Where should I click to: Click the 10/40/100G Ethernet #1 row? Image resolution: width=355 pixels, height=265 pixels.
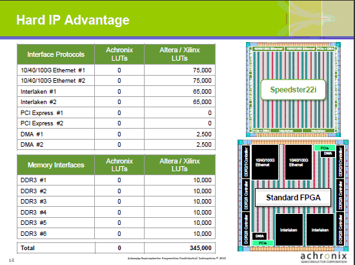[x=116, y=70]
